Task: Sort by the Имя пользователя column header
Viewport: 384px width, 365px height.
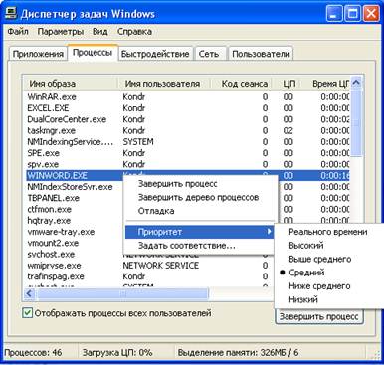Action: coord(164,84)
